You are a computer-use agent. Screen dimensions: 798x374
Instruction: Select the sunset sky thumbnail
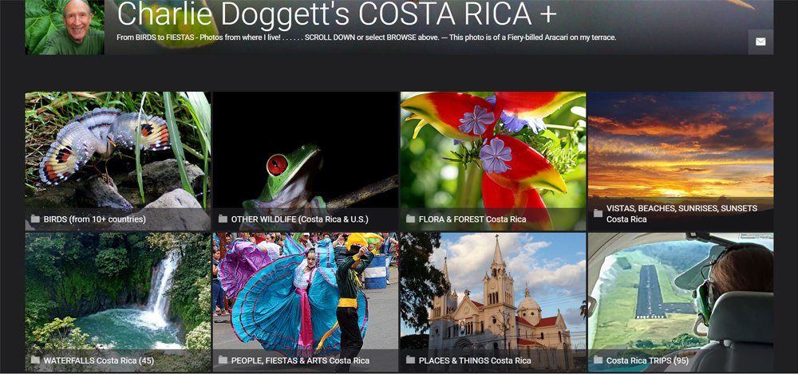coord(681,161)
